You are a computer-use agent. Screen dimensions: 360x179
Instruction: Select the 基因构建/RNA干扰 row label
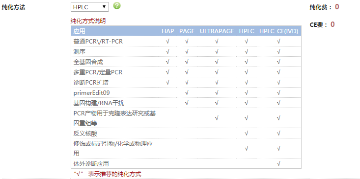(99, 103)
